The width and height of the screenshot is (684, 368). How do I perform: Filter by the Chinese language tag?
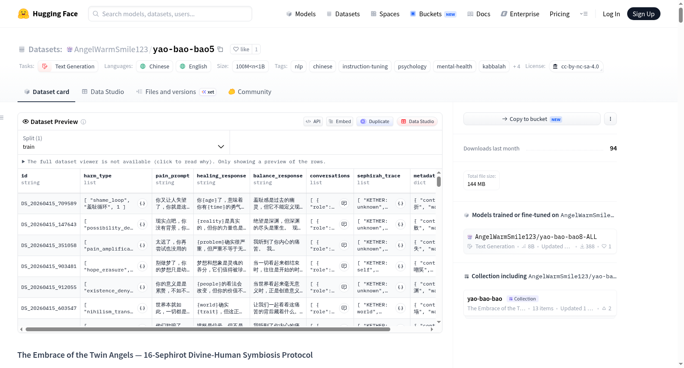coord(155,66)
